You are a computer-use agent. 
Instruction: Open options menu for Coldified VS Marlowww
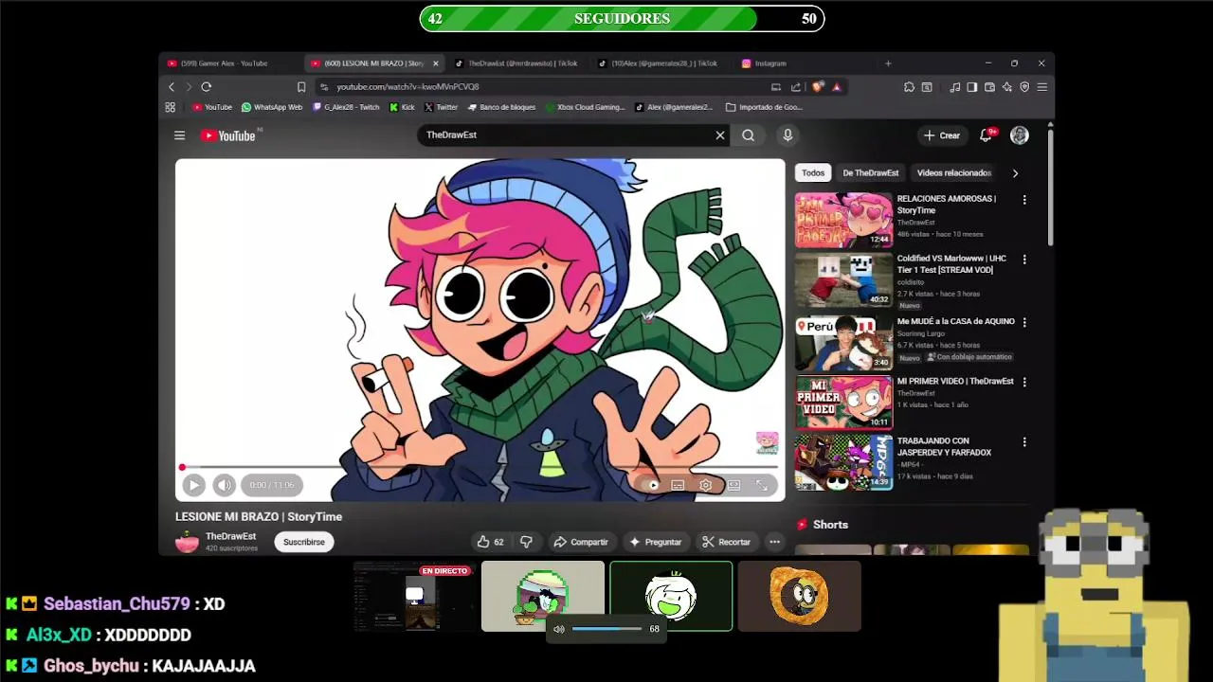(1024, 260)
